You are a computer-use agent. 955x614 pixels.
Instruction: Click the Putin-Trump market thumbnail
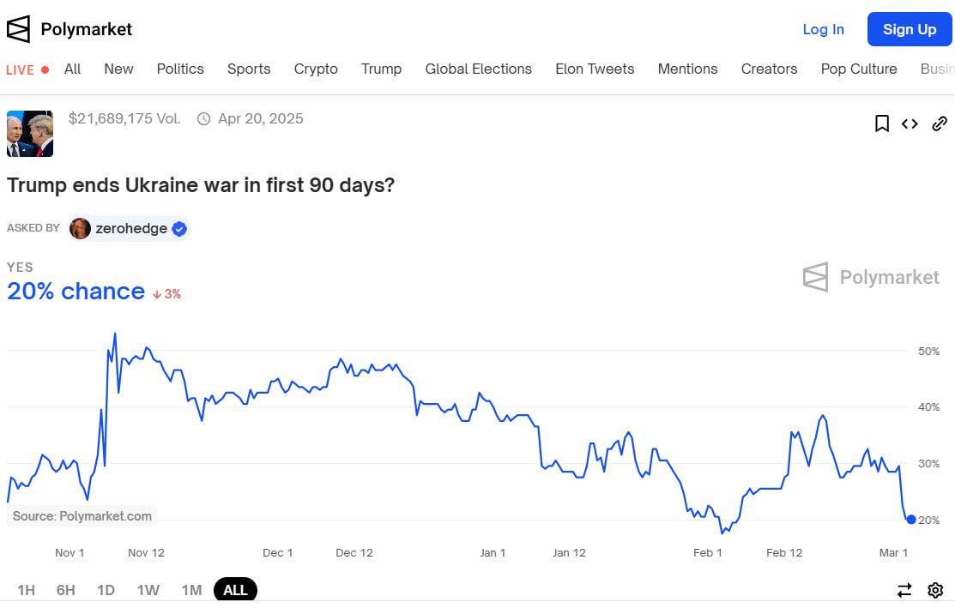tap(30, 134)
